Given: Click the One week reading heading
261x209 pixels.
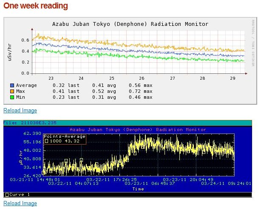Looking at the screenshot, I should (x=35, y=6).
